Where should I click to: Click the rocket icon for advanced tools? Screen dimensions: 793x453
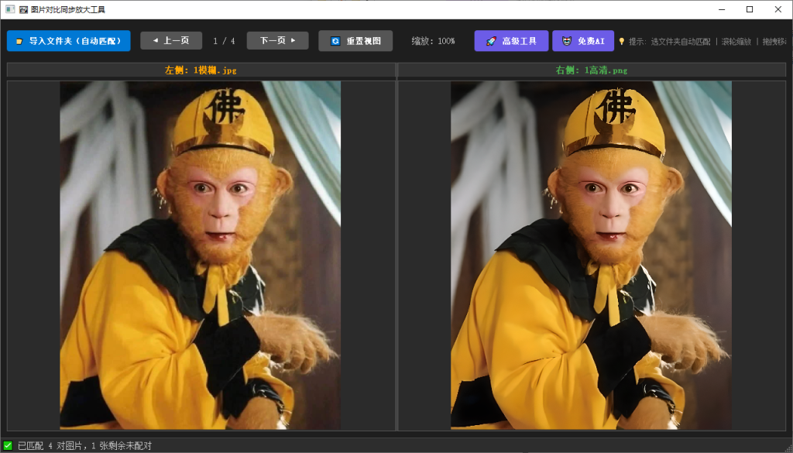pyautogui.click(x=491, y=42)
